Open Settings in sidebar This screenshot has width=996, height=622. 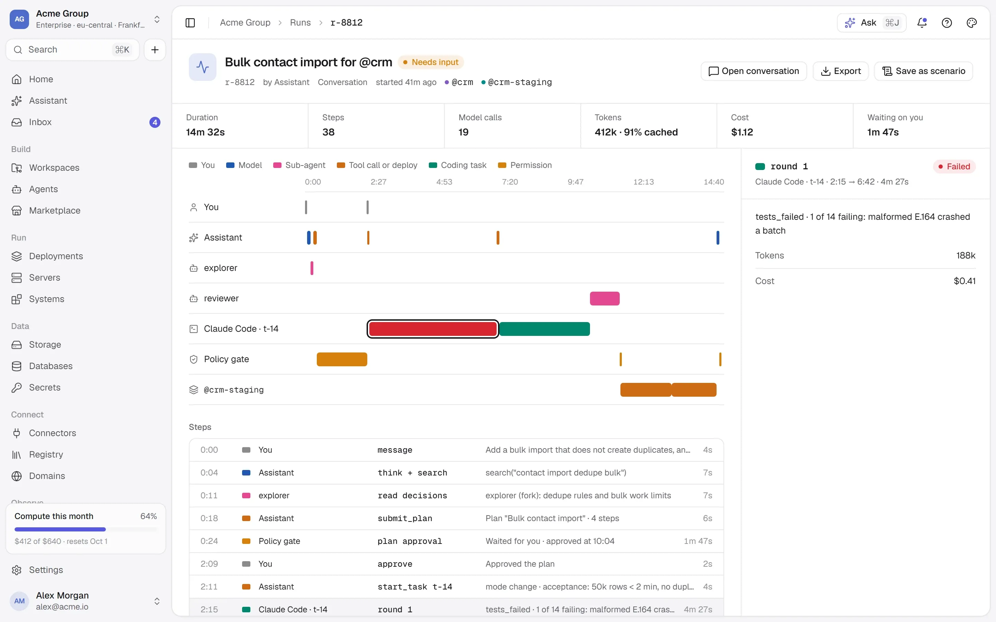(86, 570)
